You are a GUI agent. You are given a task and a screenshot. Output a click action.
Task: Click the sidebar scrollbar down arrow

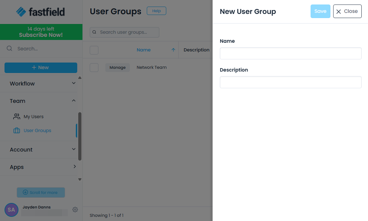click(x=80, y=179)
